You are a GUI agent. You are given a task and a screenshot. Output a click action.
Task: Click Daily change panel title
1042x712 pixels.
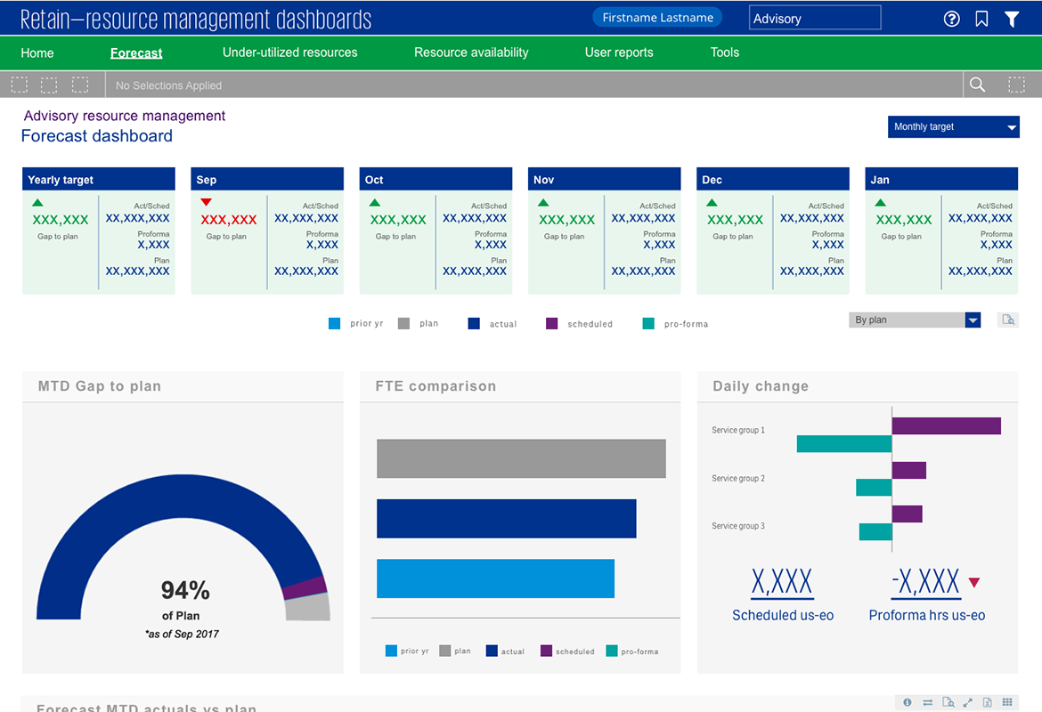tap(761, 386)
